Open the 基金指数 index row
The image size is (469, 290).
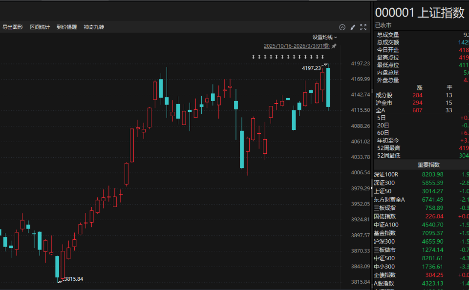[422, 233]
